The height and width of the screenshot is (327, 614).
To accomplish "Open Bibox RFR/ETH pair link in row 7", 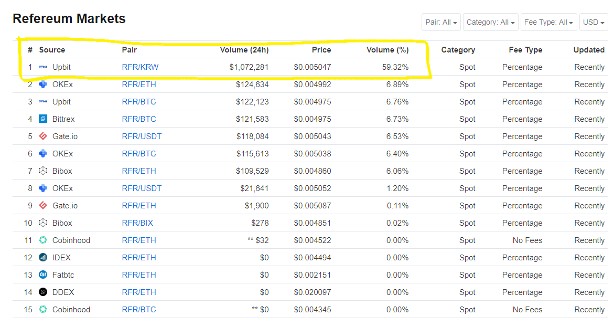I will click(x=139, y=171).
